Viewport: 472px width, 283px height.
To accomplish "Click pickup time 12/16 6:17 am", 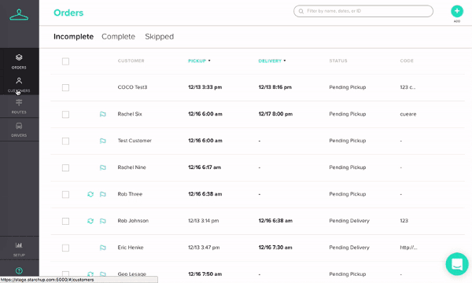I will [x=205, y=167].
